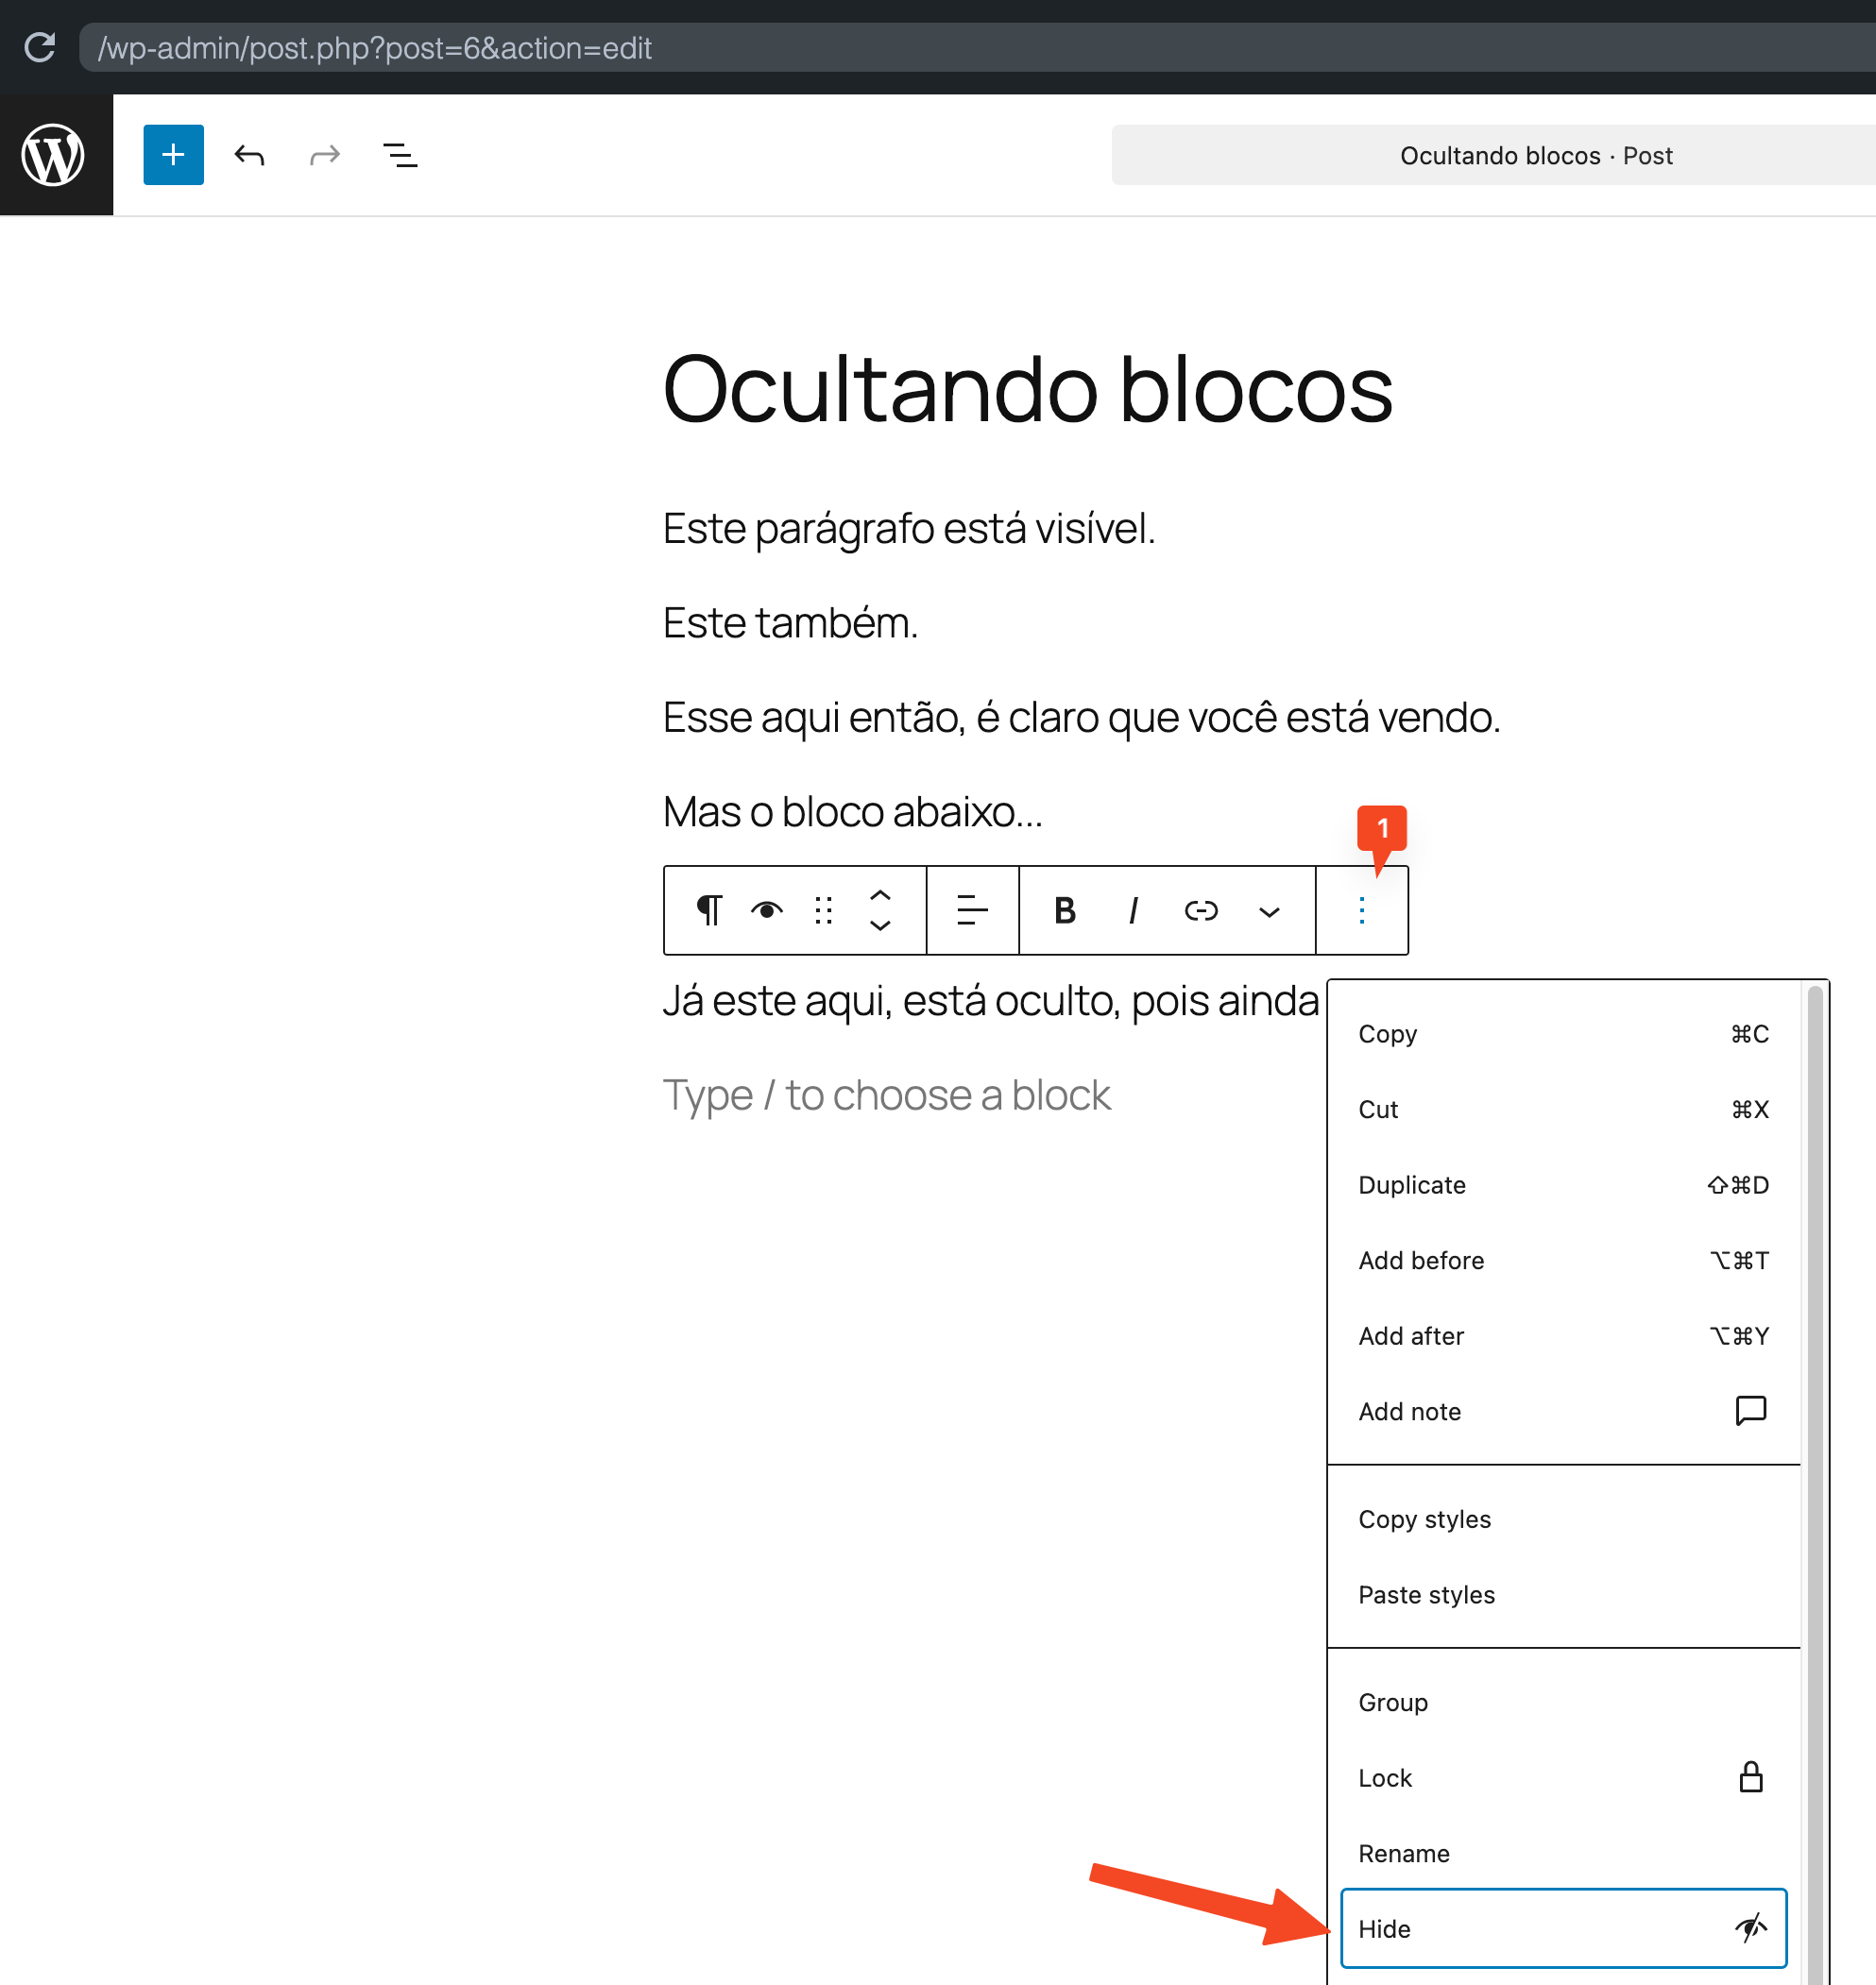
Task: Choose Duplicate in the options menu
Action: 1412,1184
